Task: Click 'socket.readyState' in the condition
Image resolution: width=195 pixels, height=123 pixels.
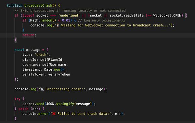Action: pos(127,15)
